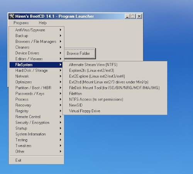Open the Other submenu

pos(36,151)
